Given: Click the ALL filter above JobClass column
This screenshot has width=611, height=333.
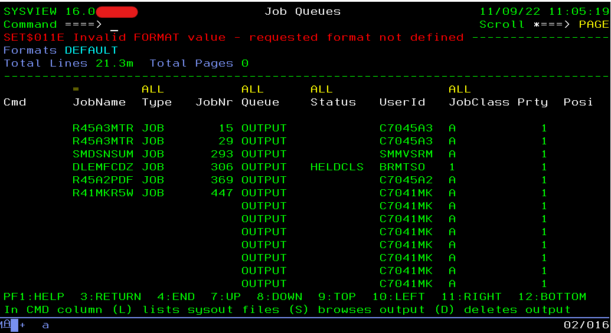Looking at the screenshot, I should (459, 90).
